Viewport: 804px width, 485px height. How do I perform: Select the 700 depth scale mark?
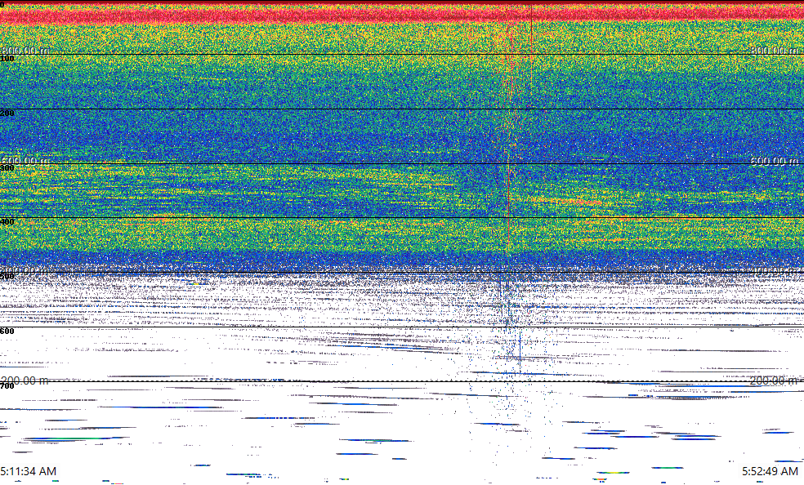click(7, 385)
